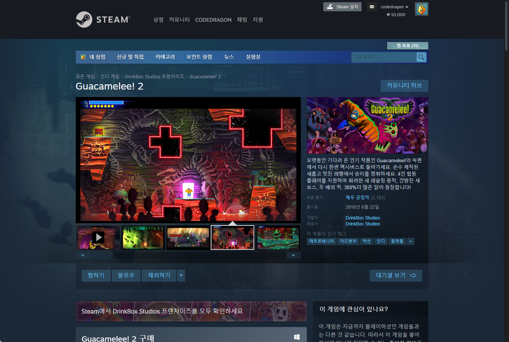Click the 인디 tag
Viewport: 509px width, 342px height.
pyautogui.click(x=381, y=241)
